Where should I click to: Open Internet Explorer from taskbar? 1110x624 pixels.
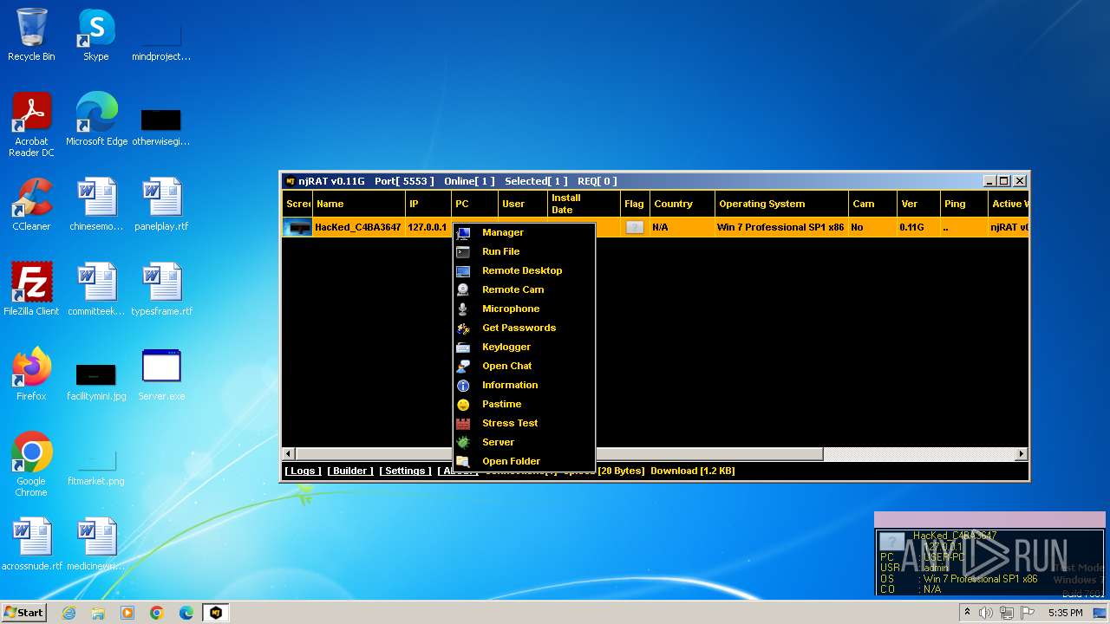tap(69, 613)
